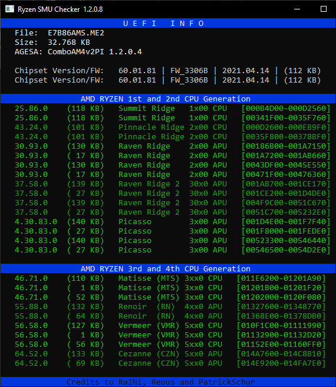336x387 pixels.
Task: Click the AGESA value 'ComboAM4v2PI 1.2.0.4'
Action: point(95,52)
